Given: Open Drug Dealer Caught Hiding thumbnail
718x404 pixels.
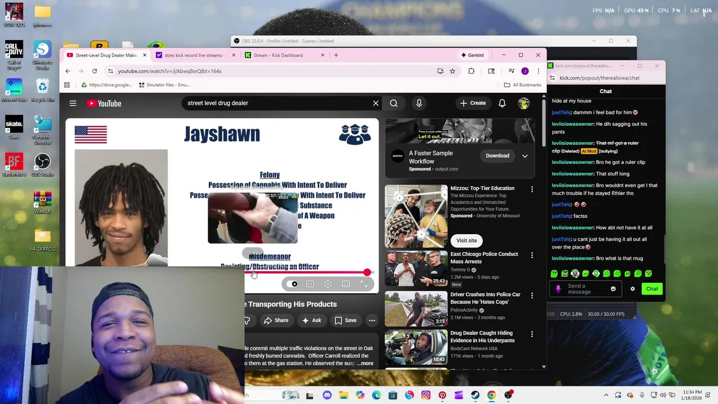Looking at the screenshot, I should coord(416,347).
